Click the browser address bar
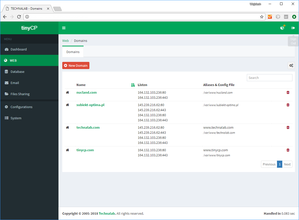299x220 pixels. tap(144, 17)
